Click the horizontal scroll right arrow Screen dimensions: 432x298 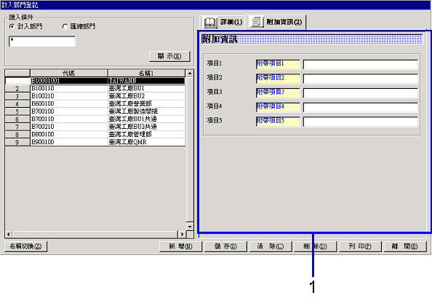(x=182, y=235)
